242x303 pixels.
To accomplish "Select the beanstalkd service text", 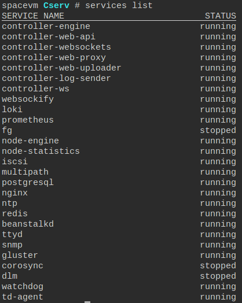I will pos(28,224).
